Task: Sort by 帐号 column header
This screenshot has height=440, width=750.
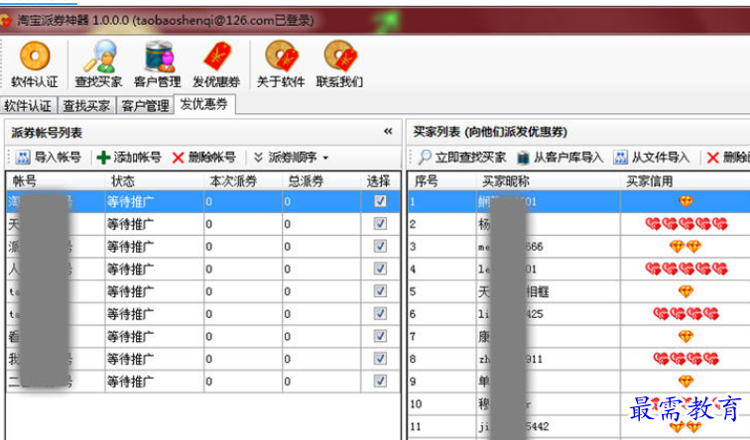Action: (56, 181)
